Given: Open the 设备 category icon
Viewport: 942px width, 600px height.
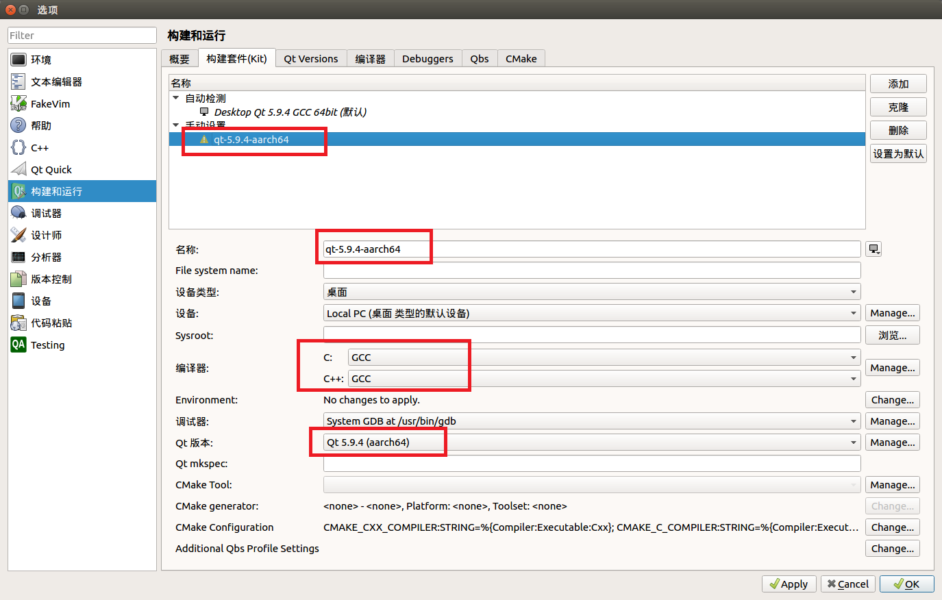Looking at the screenshot, I should (18, 301).
